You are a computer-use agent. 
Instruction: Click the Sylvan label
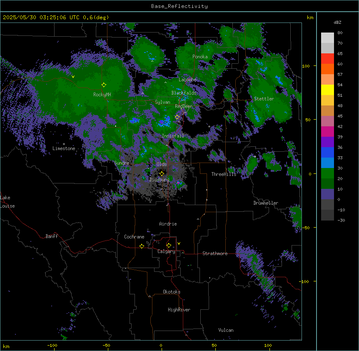[x=162, y=102]
